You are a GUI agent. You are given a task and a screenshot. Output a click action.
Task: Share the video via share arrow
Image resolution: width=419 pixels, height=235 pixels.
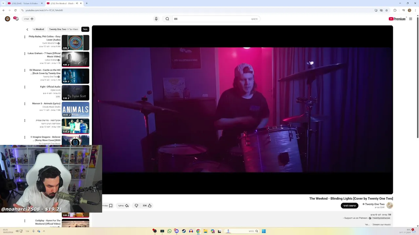123,206
